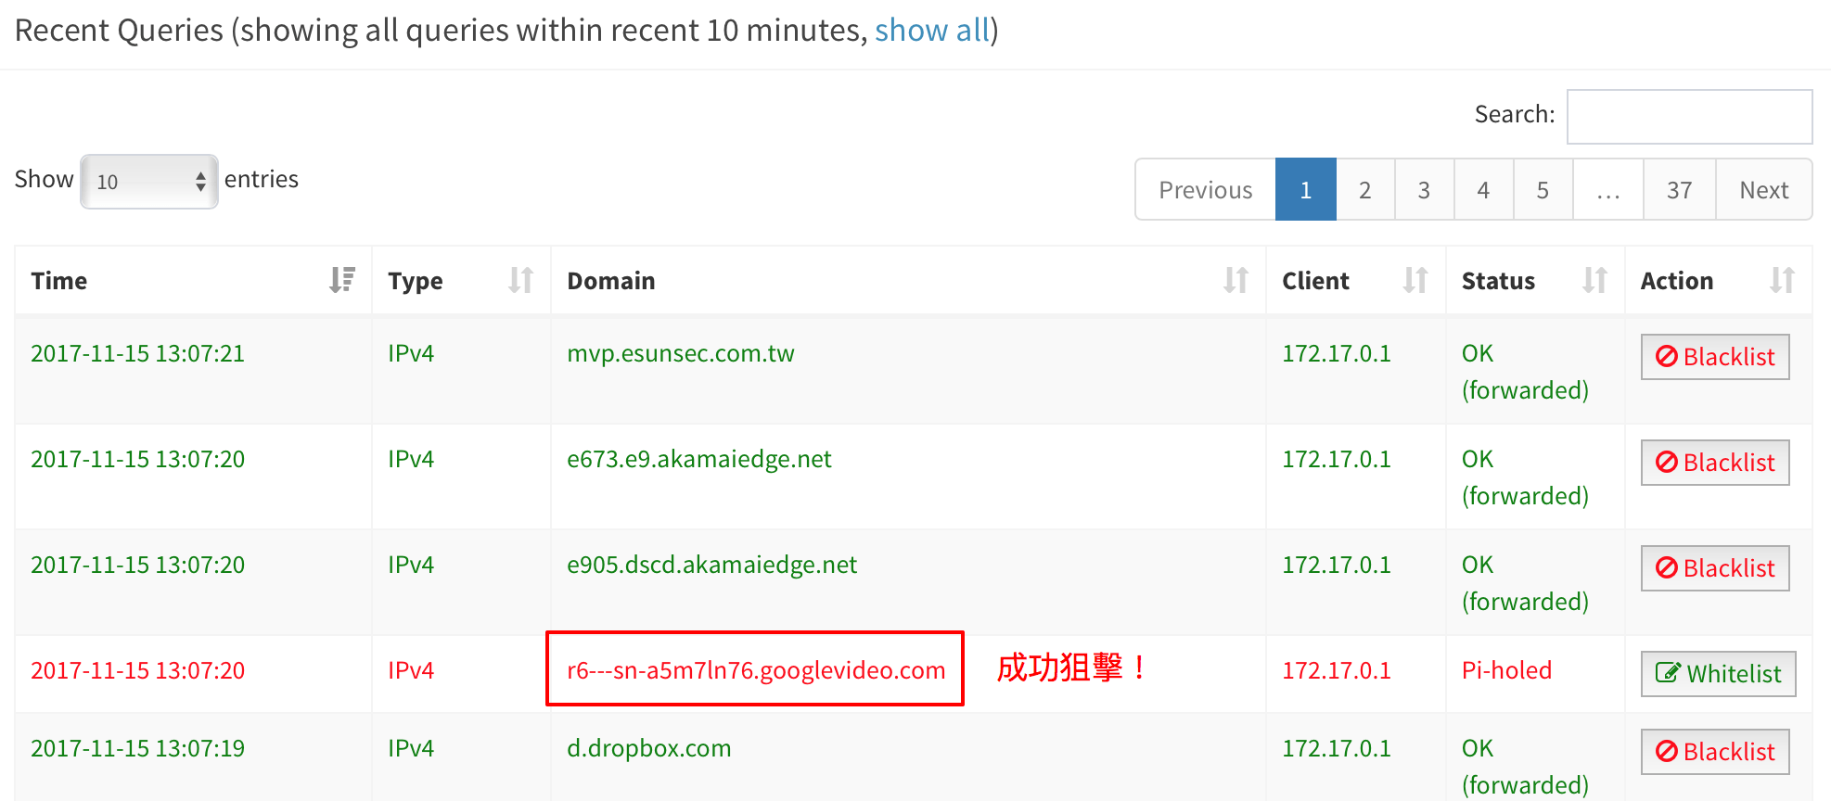Select pagination page 2
Viewport: 1831px width, 801px height.
click(1364, 189)
